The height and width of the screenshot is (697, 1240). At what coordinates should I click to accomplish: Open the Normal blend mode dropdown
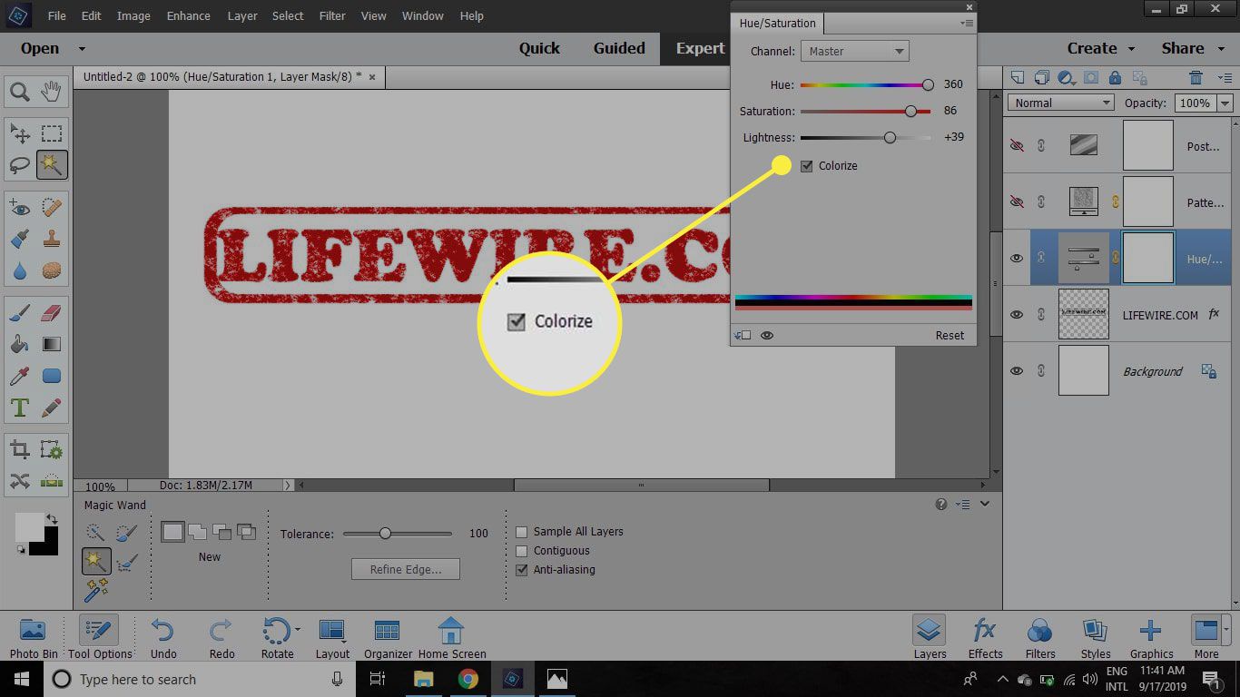(1061, 103)
